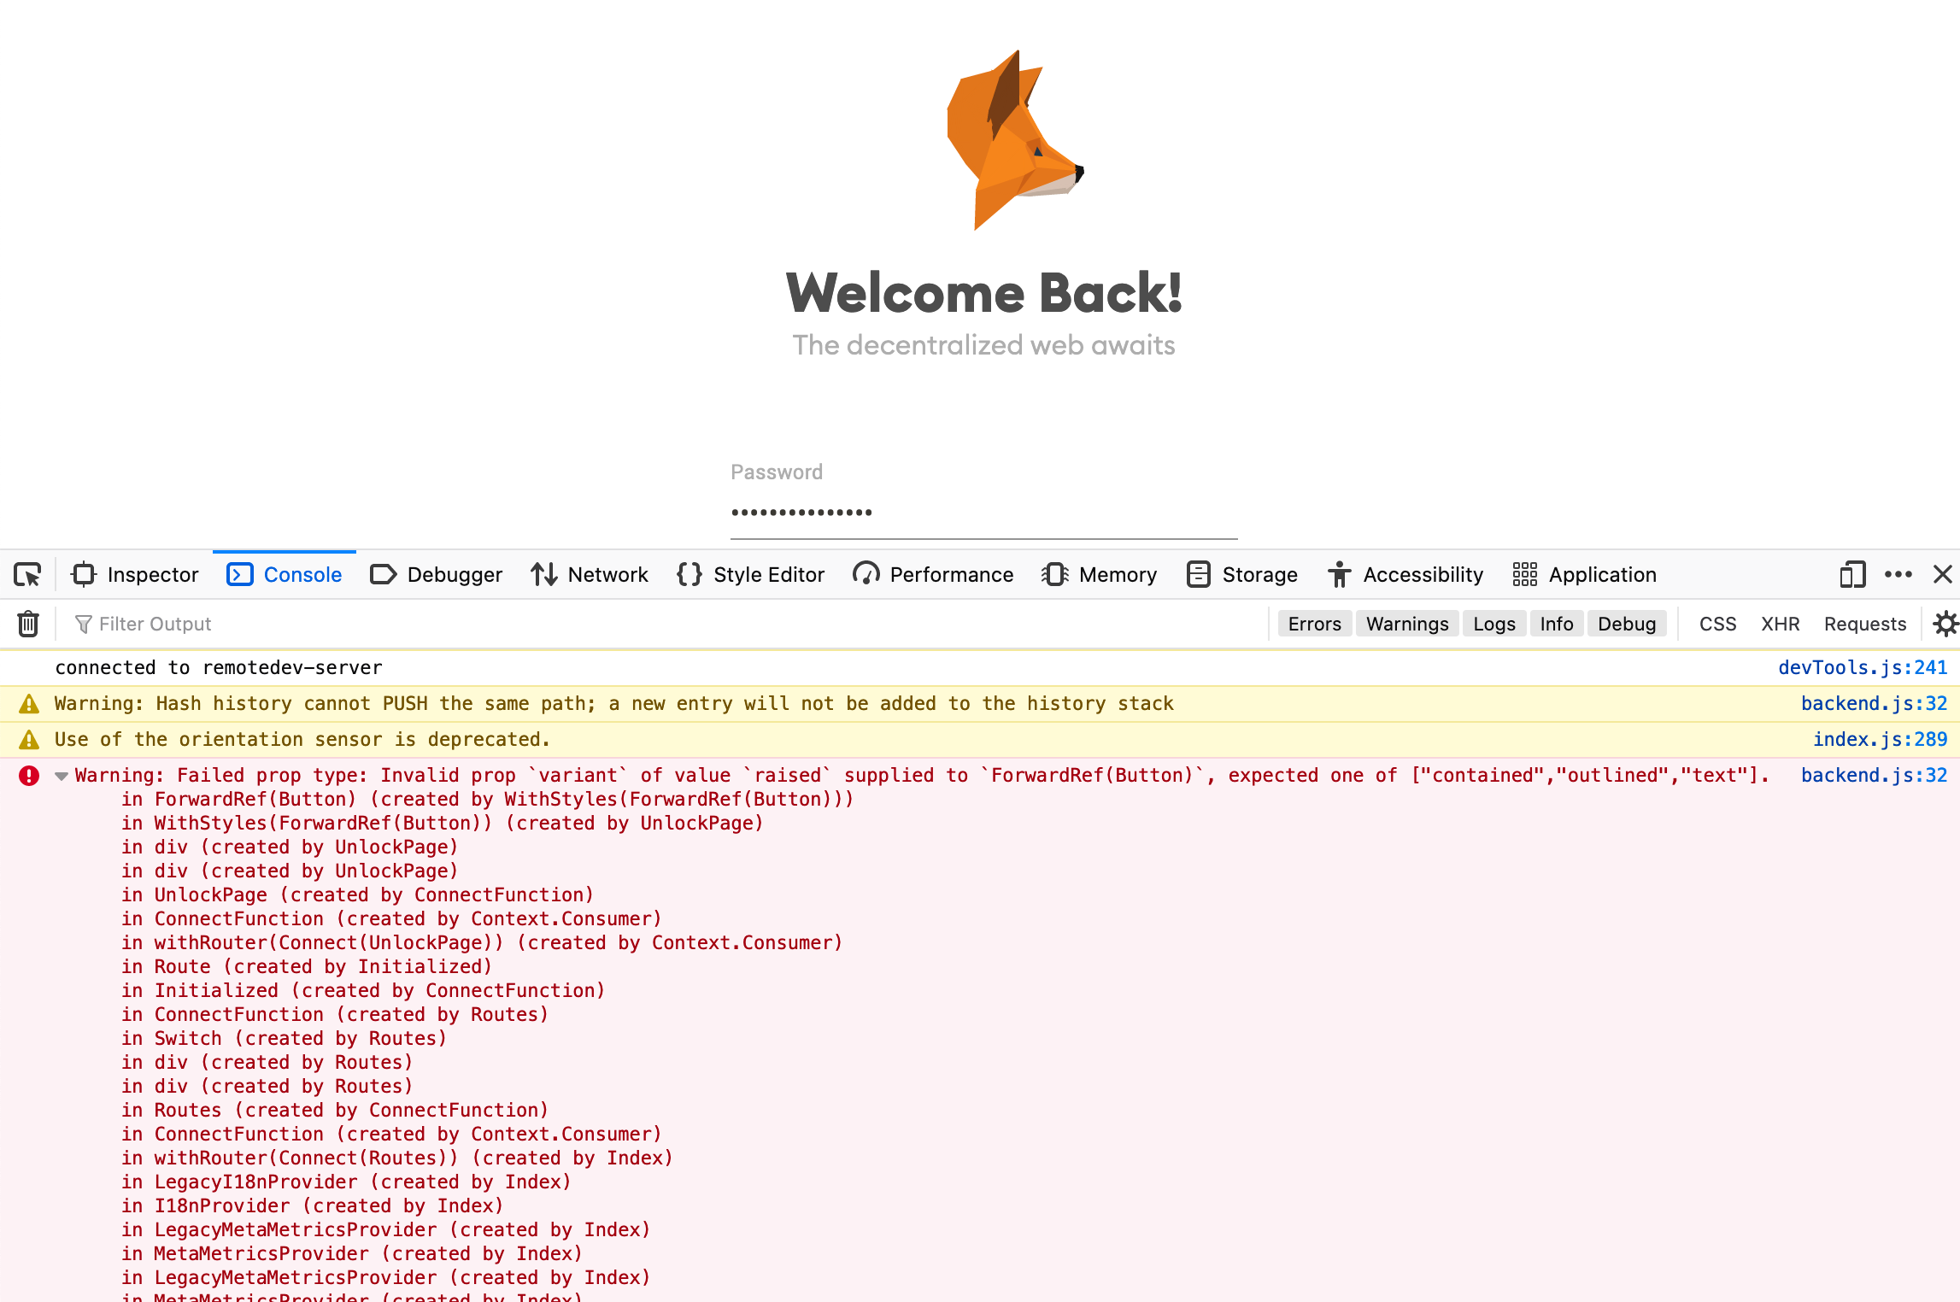The image size is (1960, 1302).
Task: Close the developer tools panel
Action: coord(1943,575)
